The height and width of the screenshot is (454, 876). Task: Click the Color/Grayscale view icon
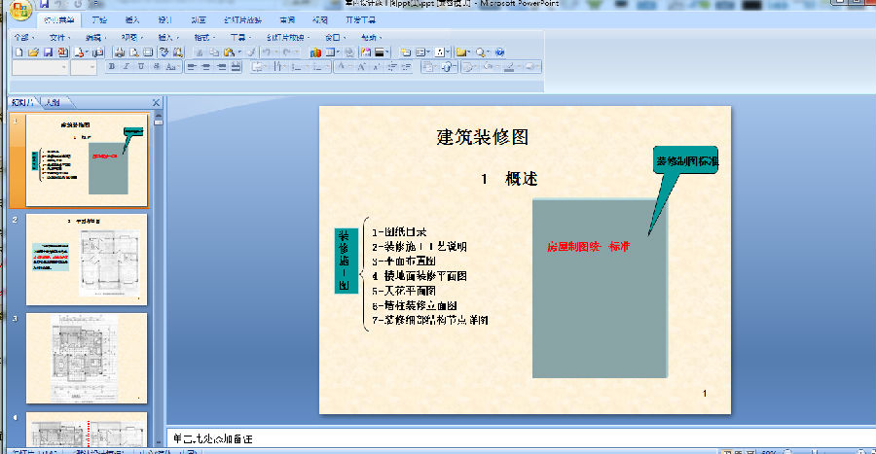point(380,52)
